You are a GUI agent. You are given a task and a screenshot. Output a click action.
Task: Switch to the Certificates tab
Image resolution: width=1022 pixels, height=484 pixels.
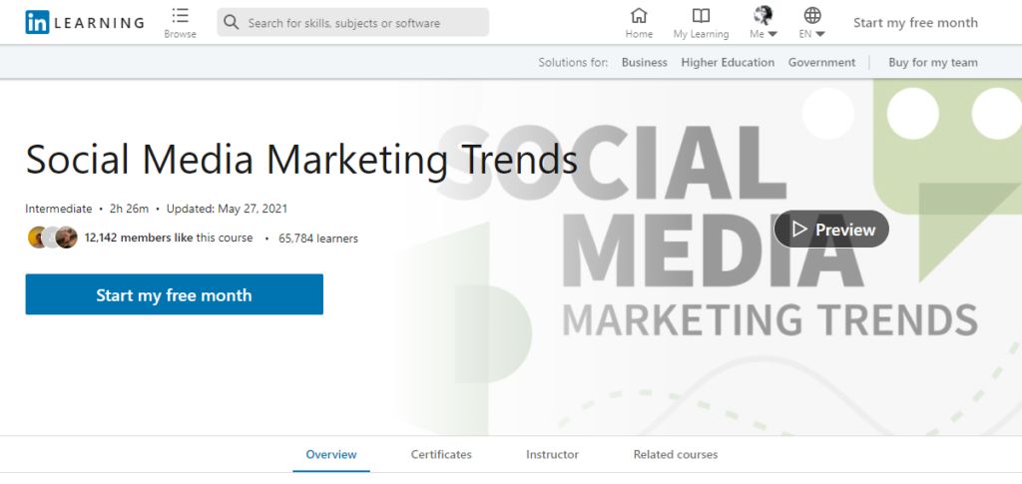pyautogui.click(x=441, y=454)
